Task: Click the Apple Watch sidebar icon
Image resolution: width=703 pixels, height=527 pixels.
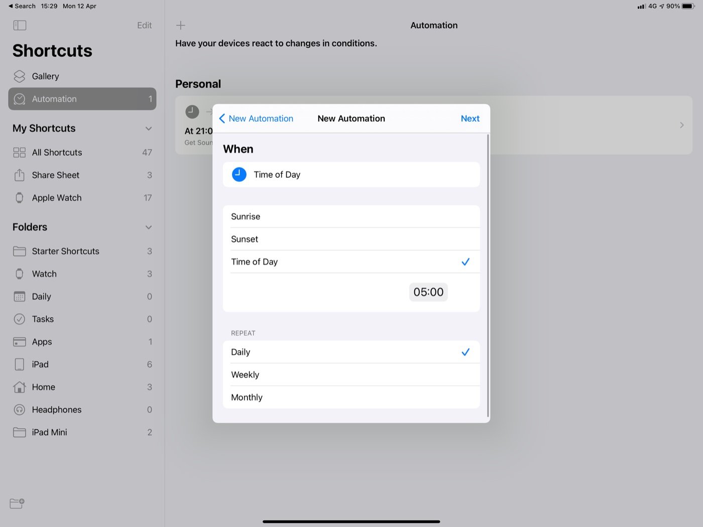Action: (19, 197)
